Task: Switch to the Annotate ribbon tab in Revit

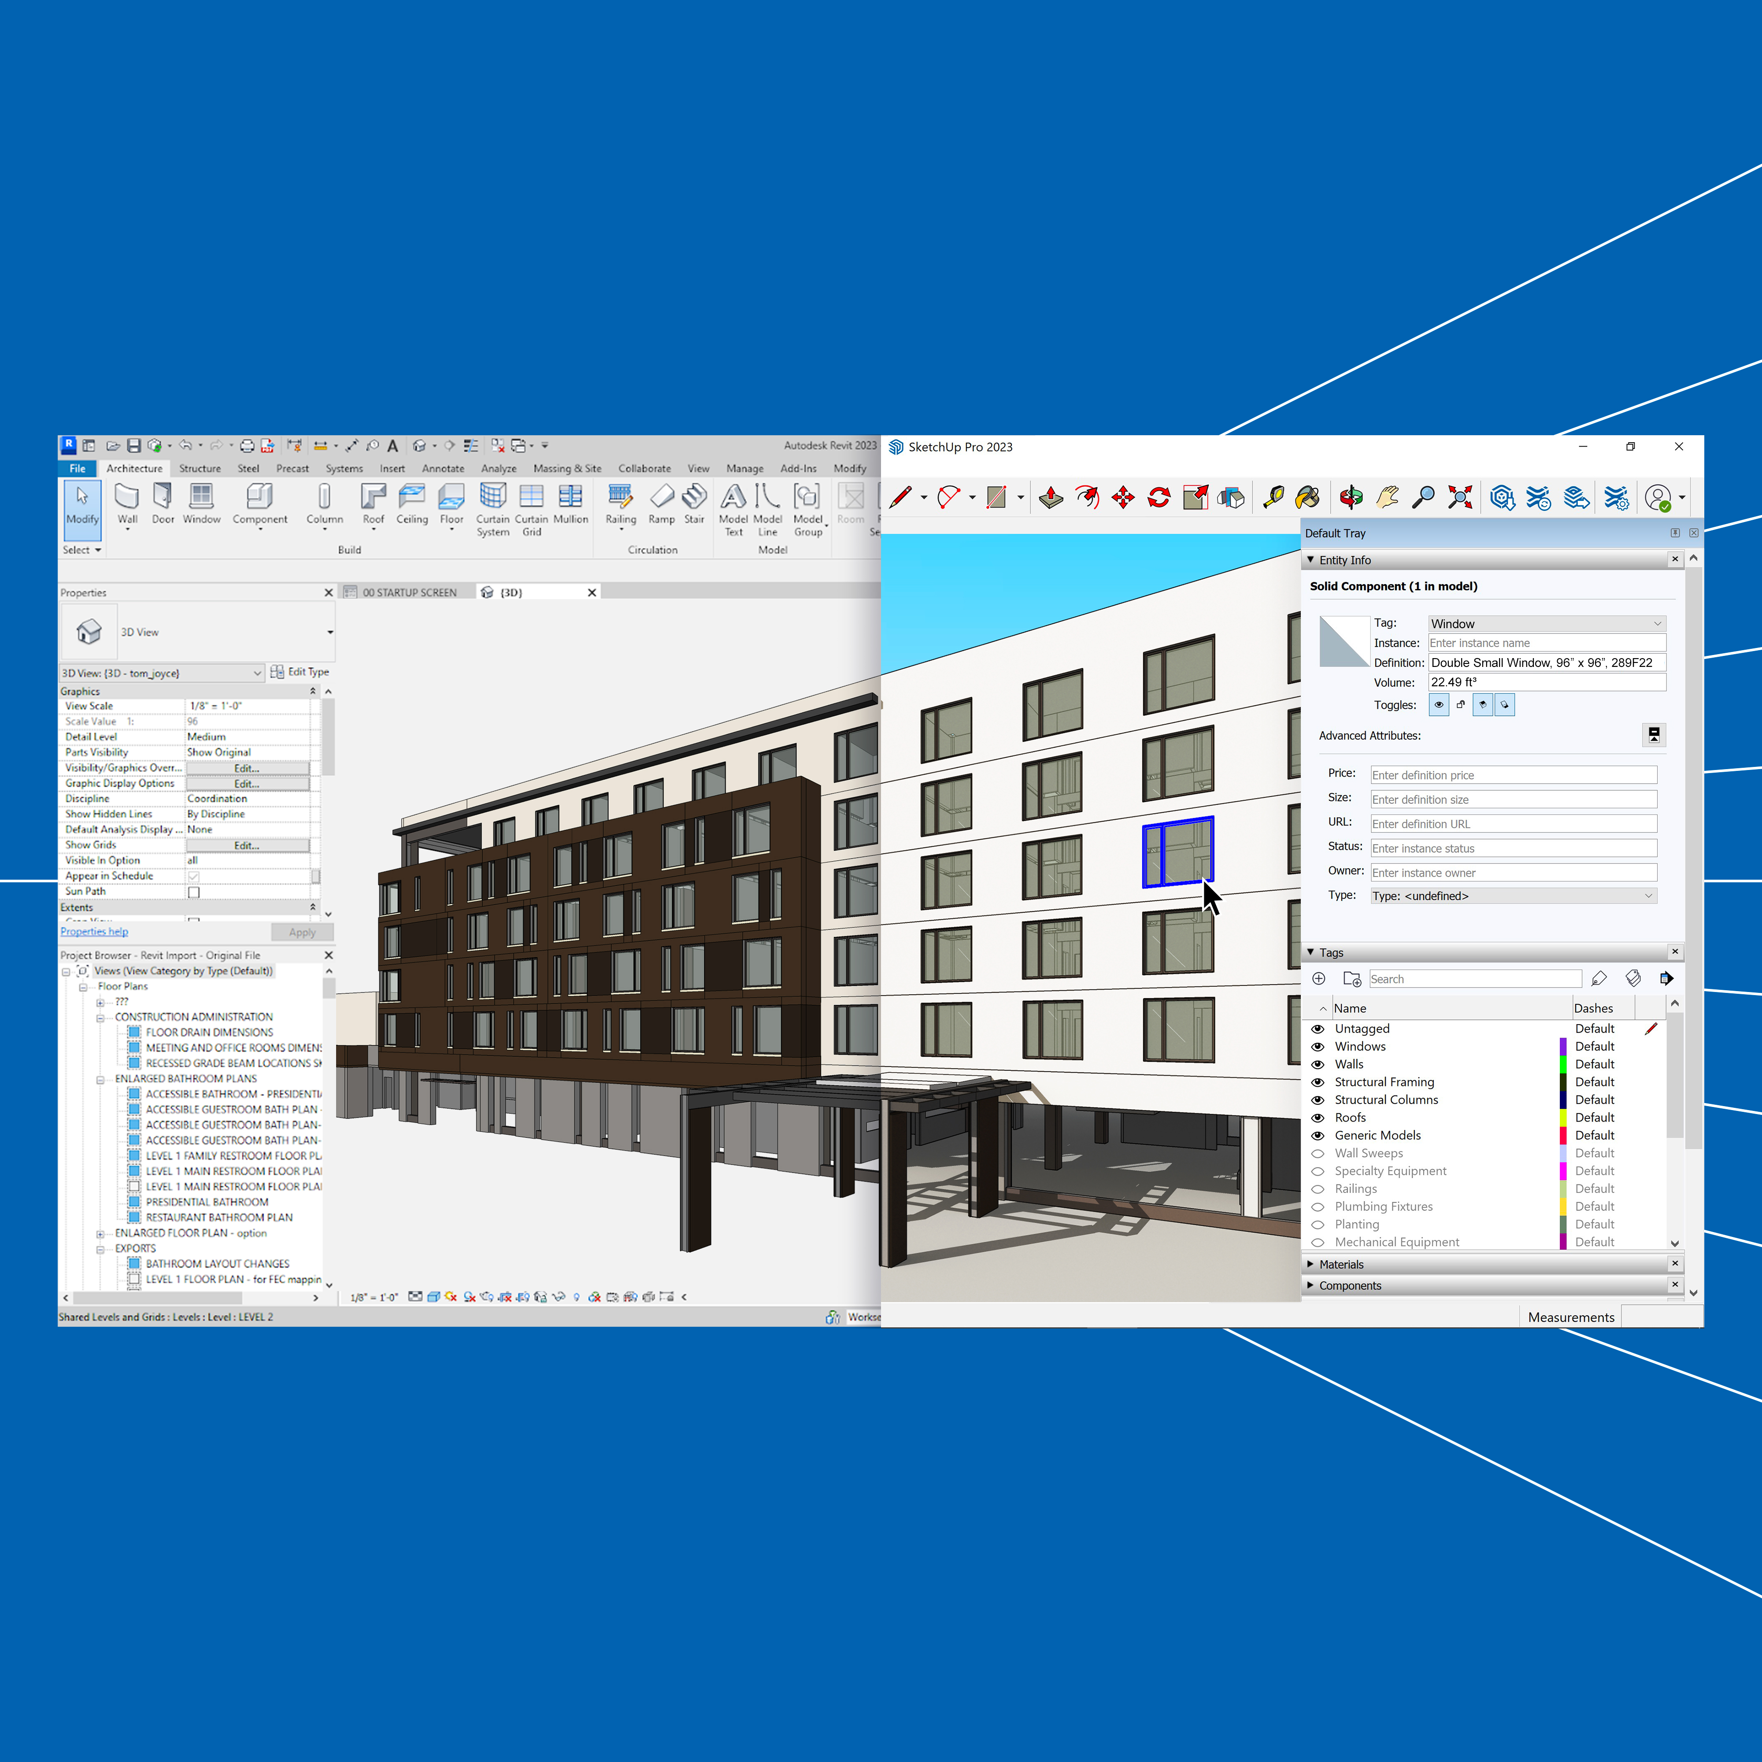Action: [443, 468]
